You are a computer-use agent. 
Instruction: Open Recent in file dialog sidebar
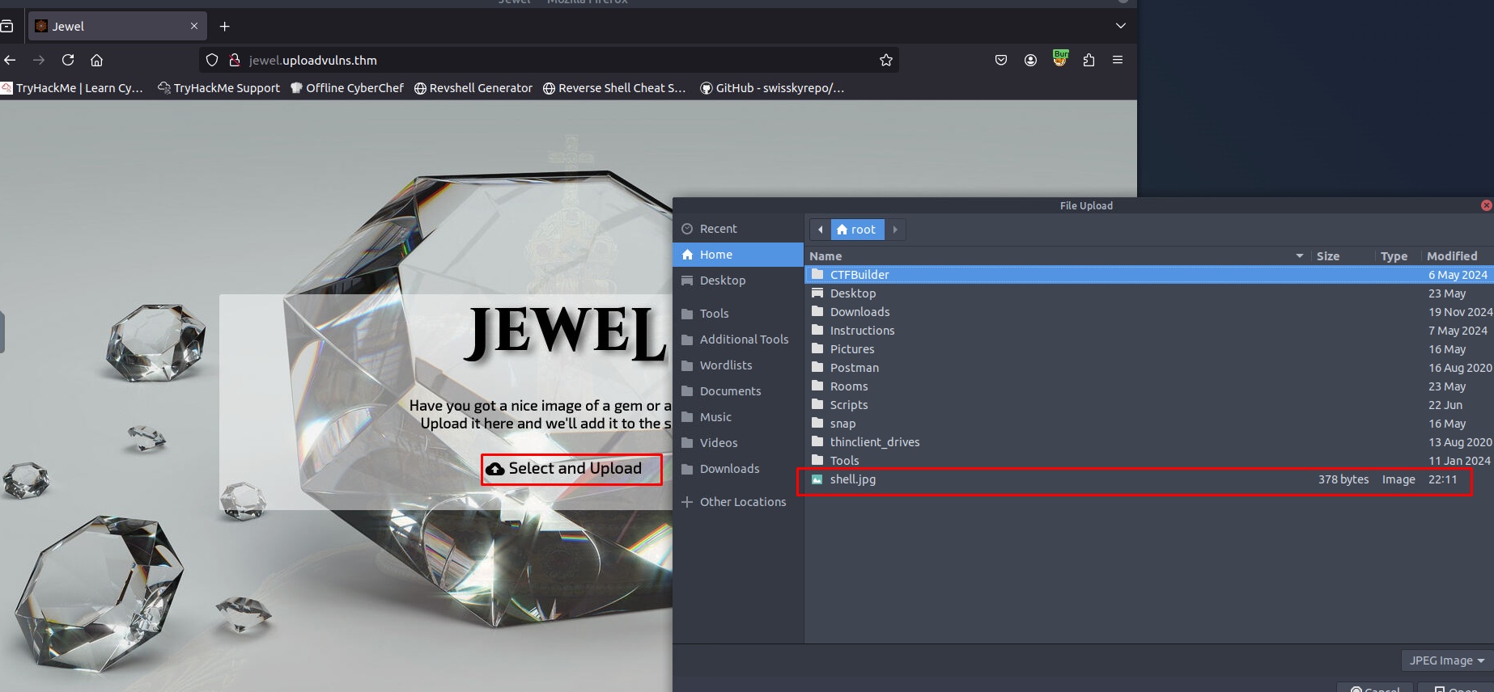(x=738, y=229)
